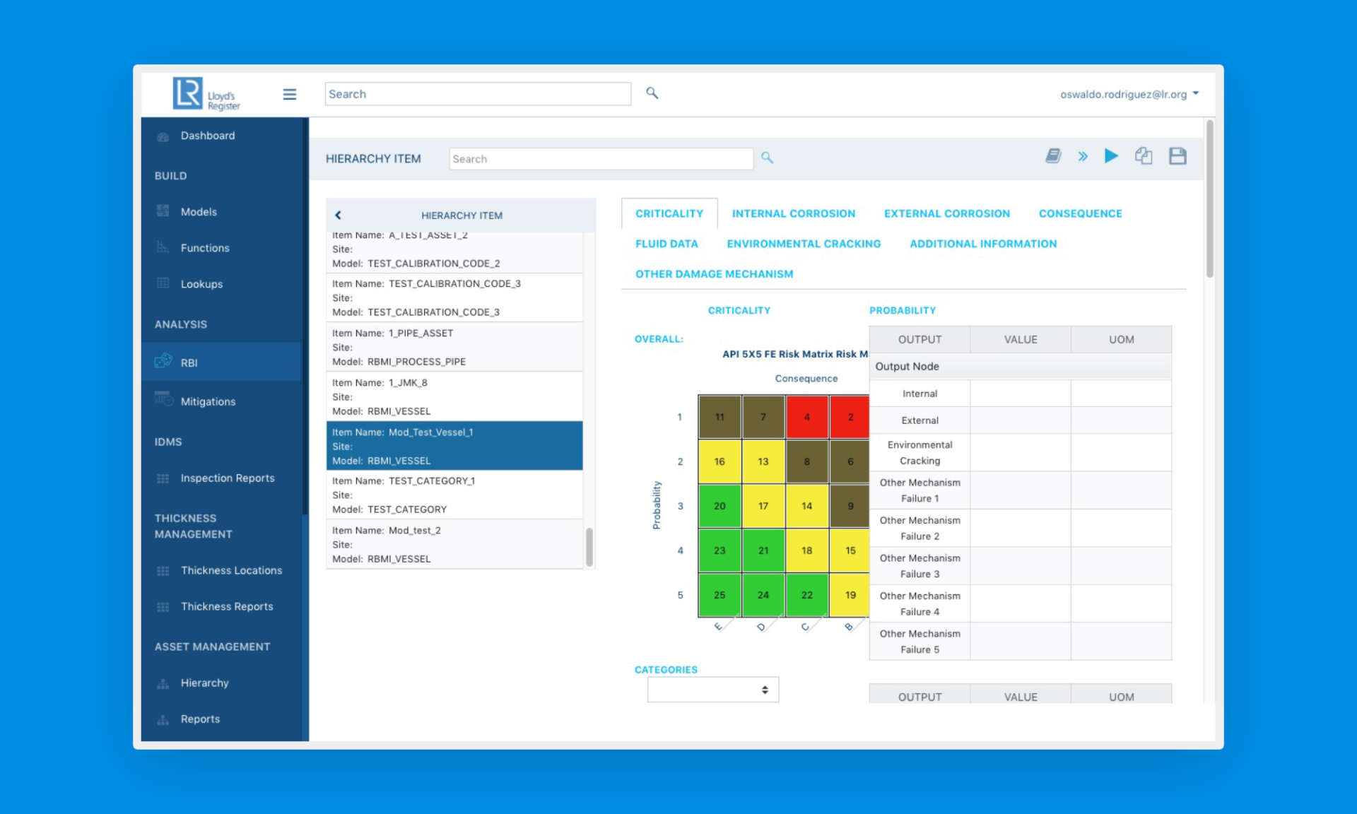Click red risk matrix cell 4
Viewport: 1357px width, 814px height.
point(806,417)
